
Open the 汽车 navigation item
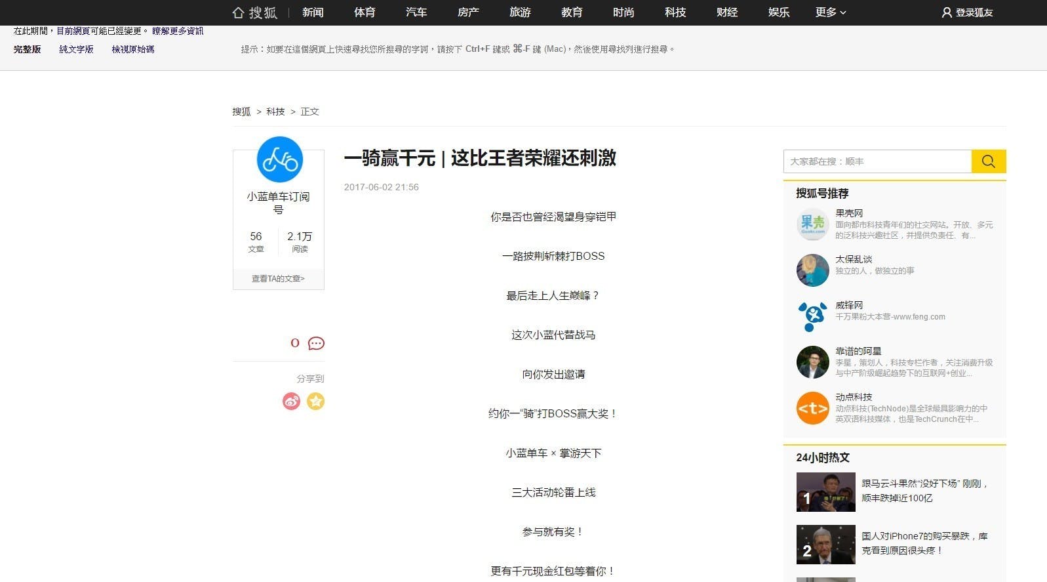416,12
